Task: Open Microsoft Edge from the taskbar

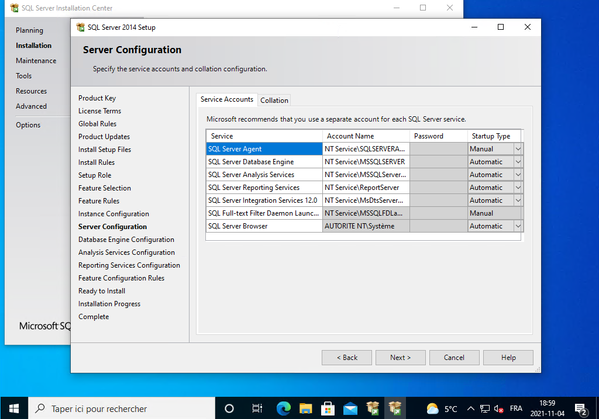Action: coord(284,408)
